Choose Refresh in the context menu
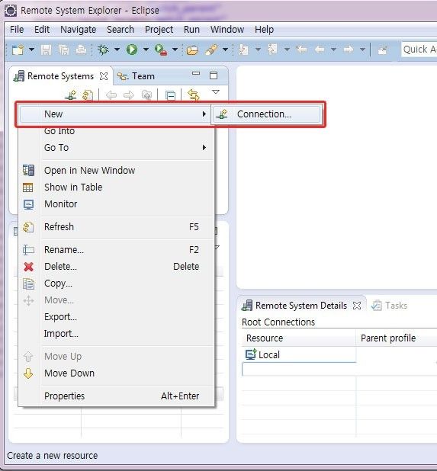 point(117,227)
